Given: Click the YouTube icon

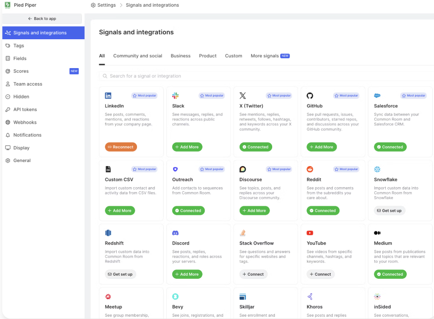Looking at the screenshot, I should [310, 233].
